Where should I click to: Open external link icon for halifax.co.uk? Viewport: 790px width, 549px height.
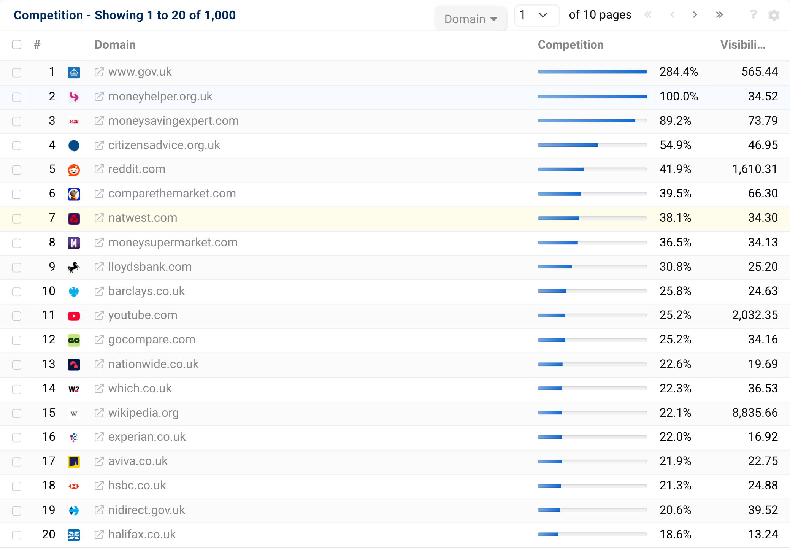[99, 535]
